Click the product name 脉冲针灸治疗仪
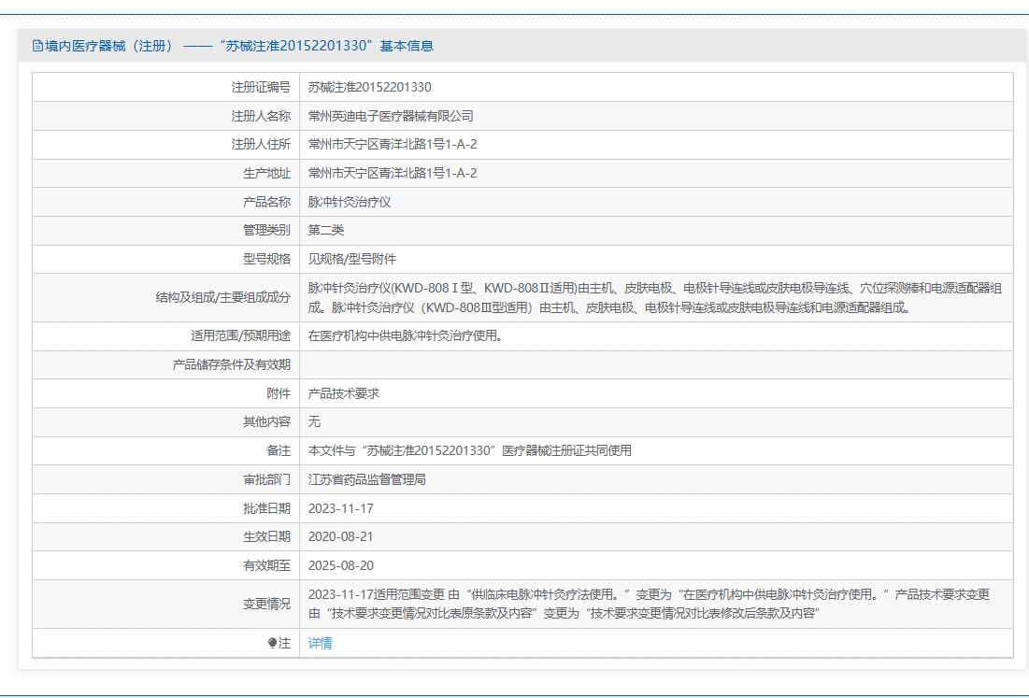 (x=350, y=202)
